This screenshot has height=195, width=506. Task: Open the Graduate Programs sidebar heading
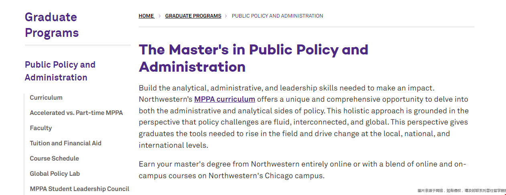click(52, 25)
